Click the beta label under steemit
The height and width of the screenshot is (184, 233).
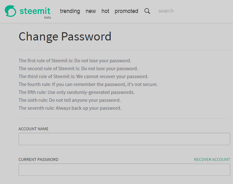[x=47, y=17]
